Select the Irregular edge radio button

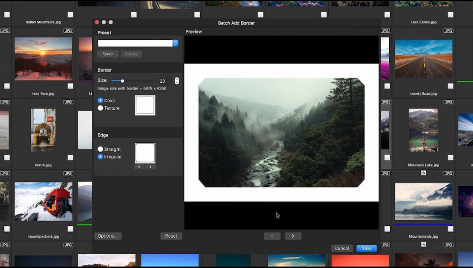[x=100, y=157]
